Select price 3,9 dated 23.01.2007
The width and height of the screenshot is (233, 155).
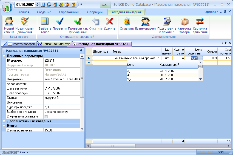[x=163, y=71]
